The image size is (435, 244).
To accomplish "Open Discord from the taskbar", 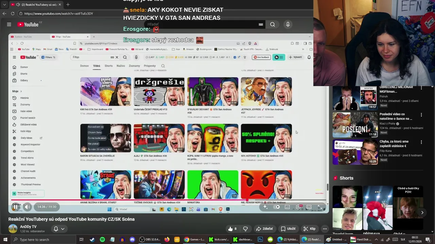I will coord(132,240).
